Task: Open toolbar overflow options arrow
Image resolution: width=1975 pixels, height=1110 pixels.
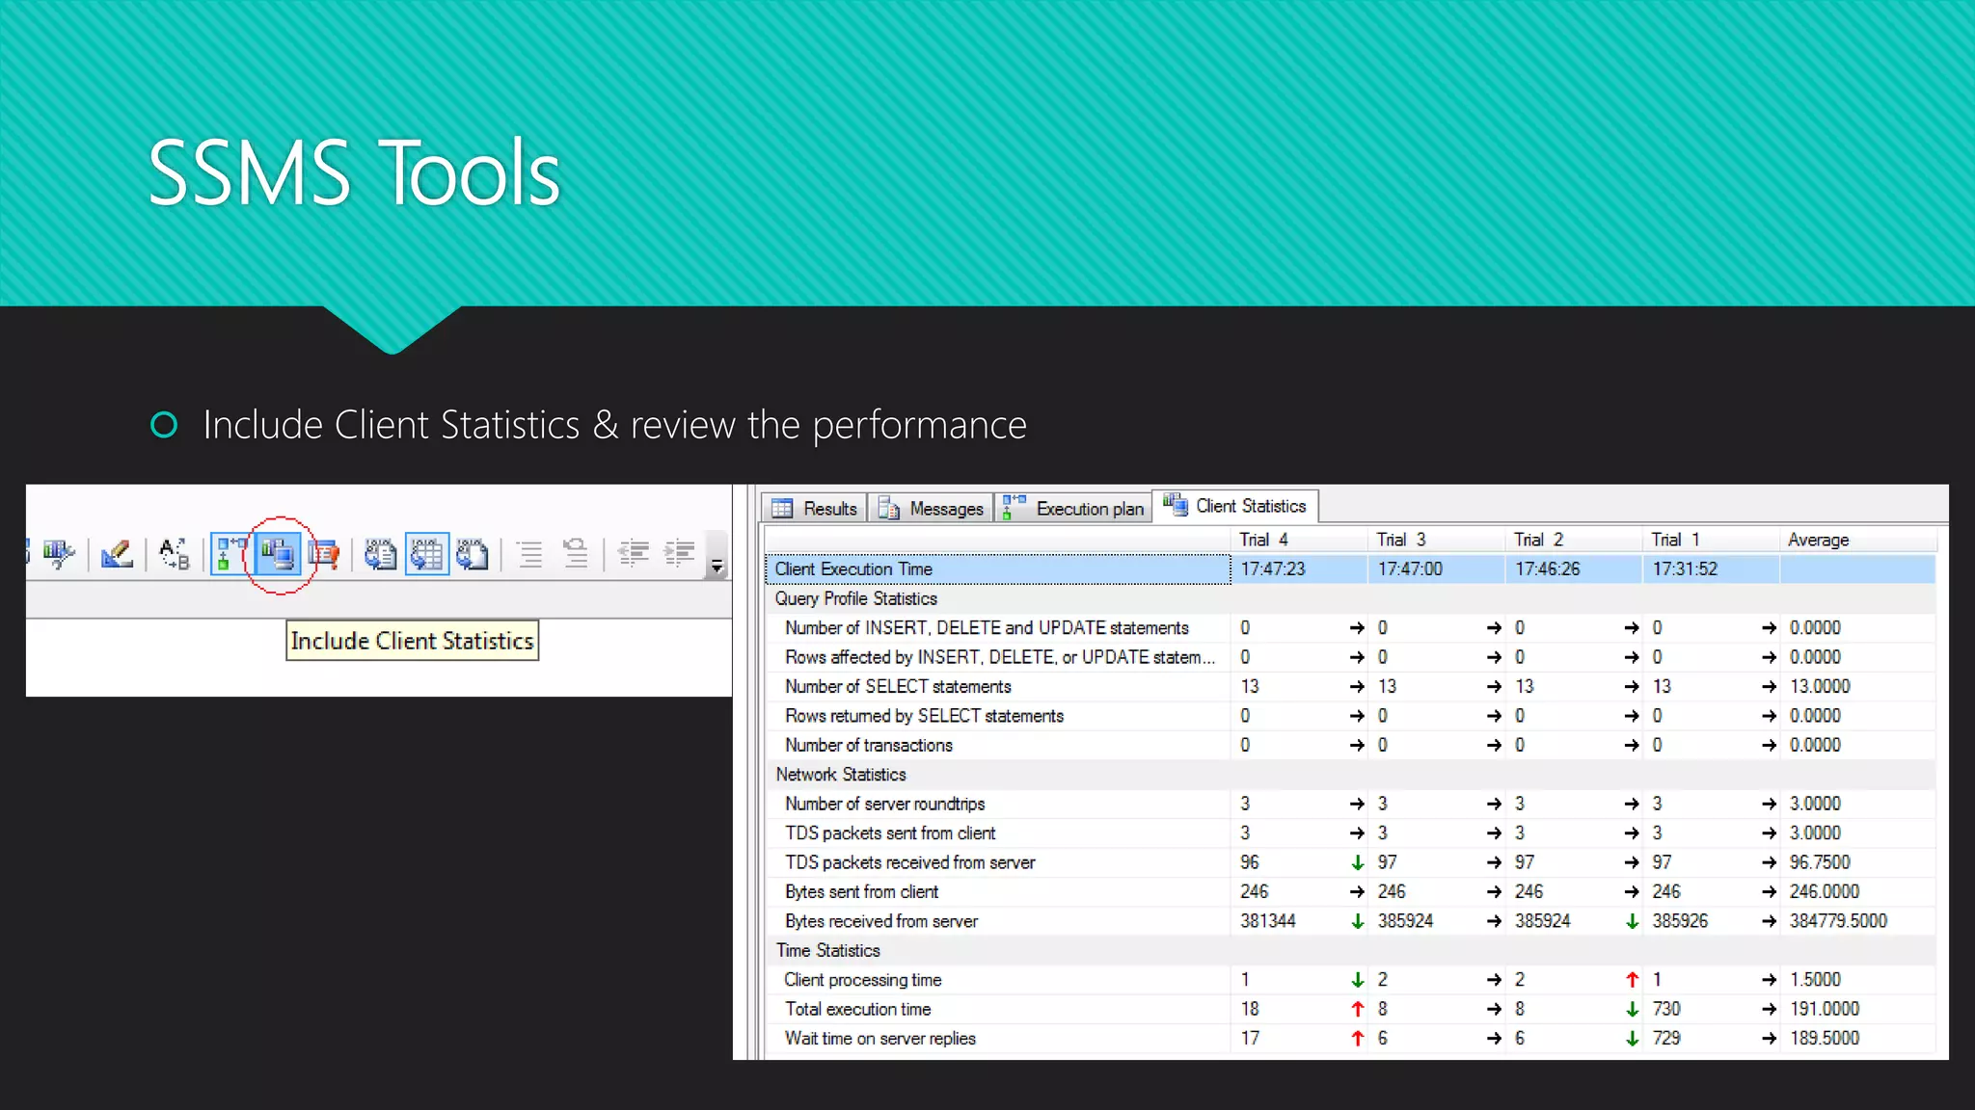Action: (x=717, y=566)
